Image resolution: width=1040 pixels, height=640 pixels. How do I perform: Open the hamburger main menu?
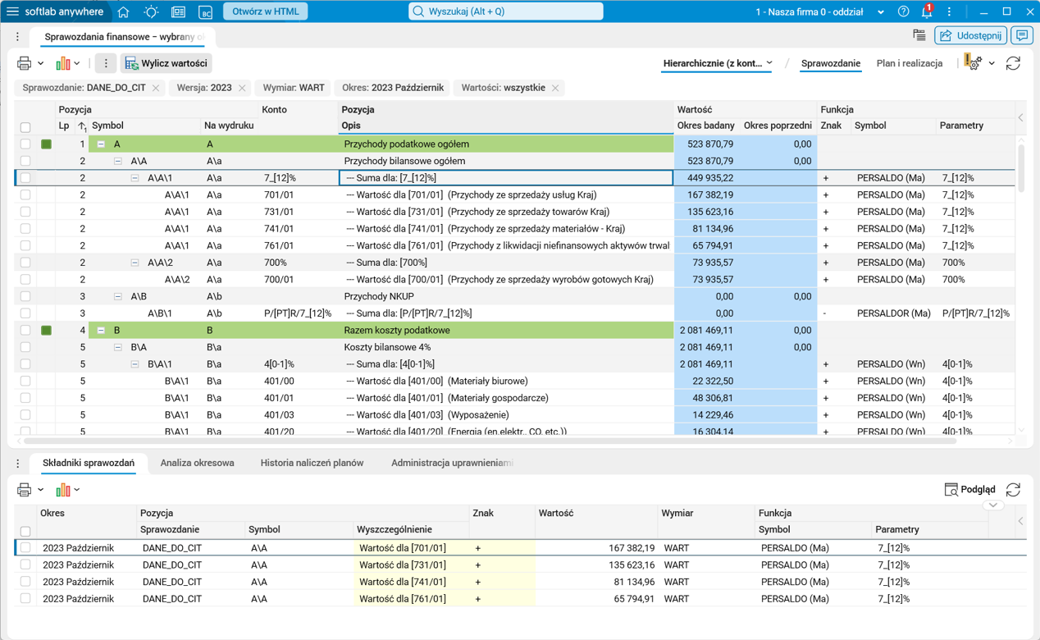tap(12, 11)
